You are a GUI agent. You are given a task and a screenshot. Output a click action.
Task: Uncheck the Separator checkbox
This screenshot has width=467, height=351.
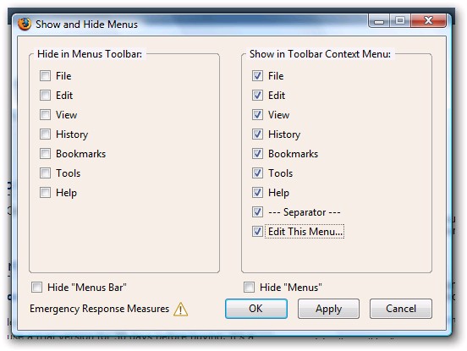(x=257, y=212)
